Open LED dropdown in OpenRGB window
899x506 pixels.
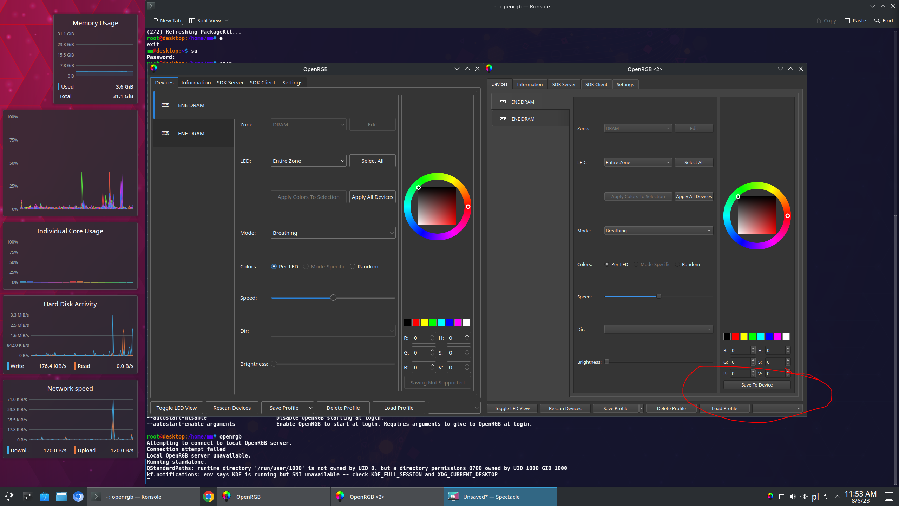308,161
